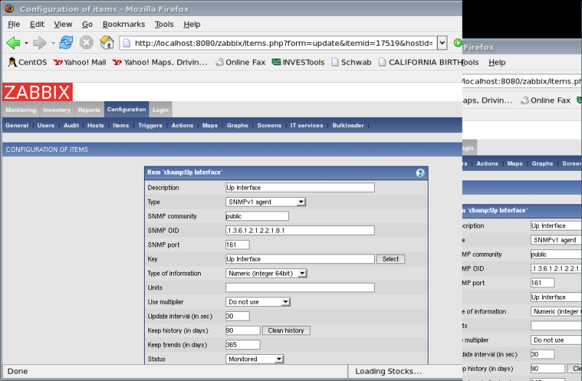Click the SNMP OID input field
582x381 pixels.
click(300, 230)
